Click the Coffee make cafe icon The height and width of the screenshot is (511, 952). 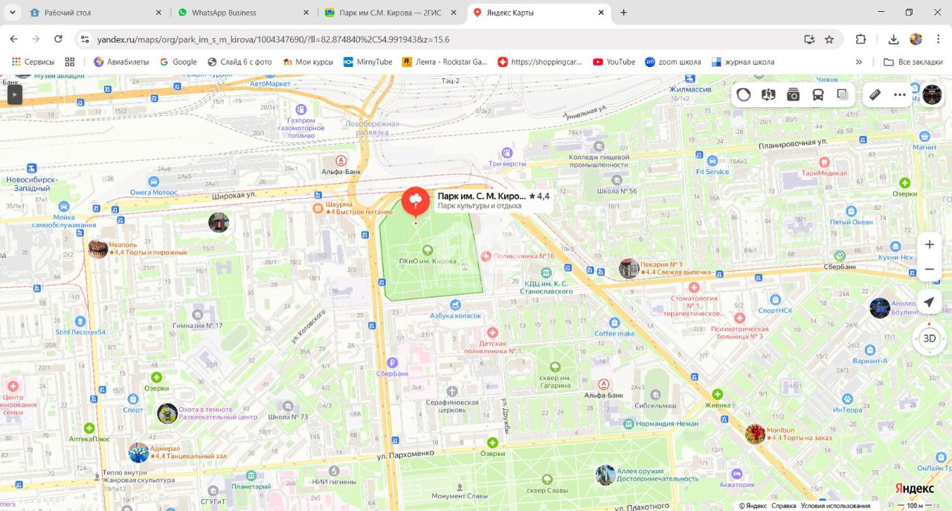[614, 323]
